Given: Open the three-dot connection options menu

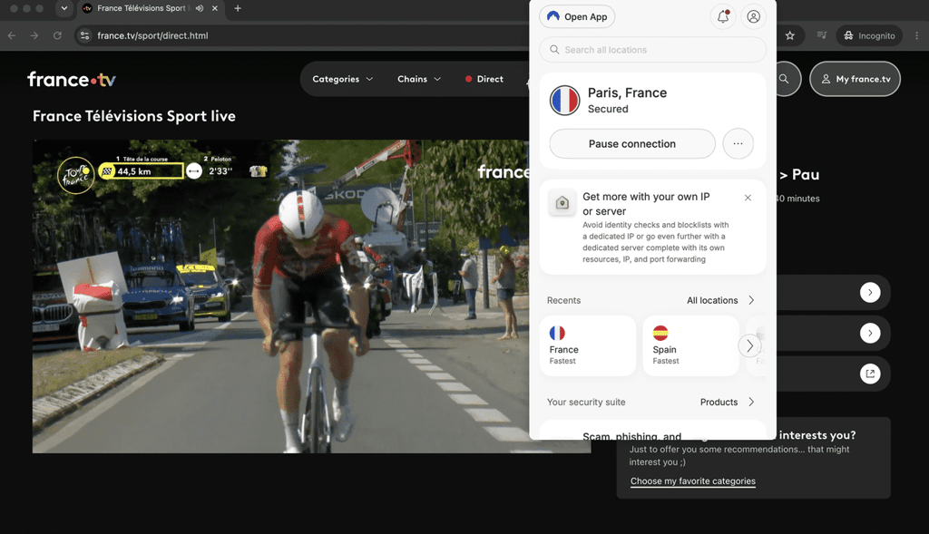Looking at the screenshot, I should coord(738,144).
